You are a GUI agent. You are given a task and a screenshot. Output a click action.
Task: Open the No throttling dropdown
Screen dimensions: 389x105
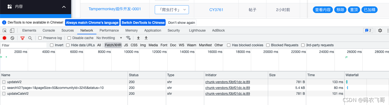(x=109, y=38)
